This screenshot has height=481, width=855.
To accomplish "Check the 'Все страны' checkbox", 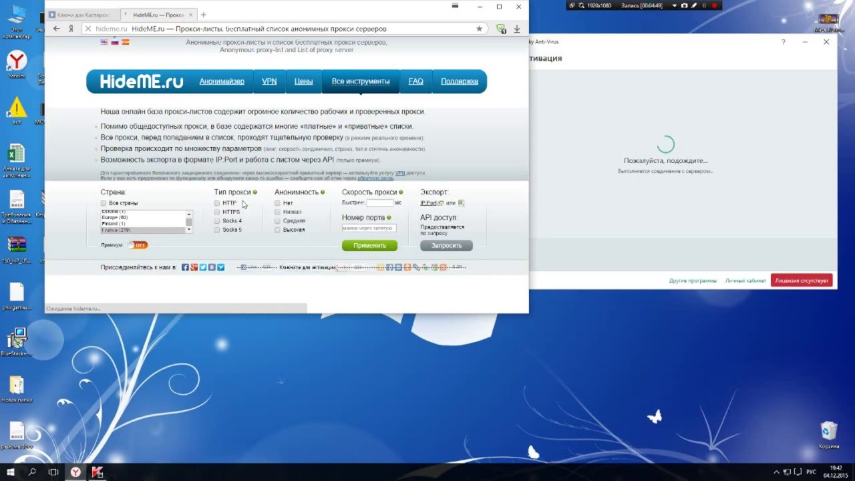I will [104, 203].
